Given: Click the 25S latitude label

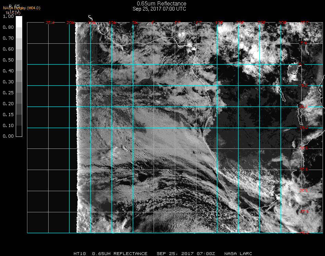Looking at the screenshot, I should pos(304,169).
